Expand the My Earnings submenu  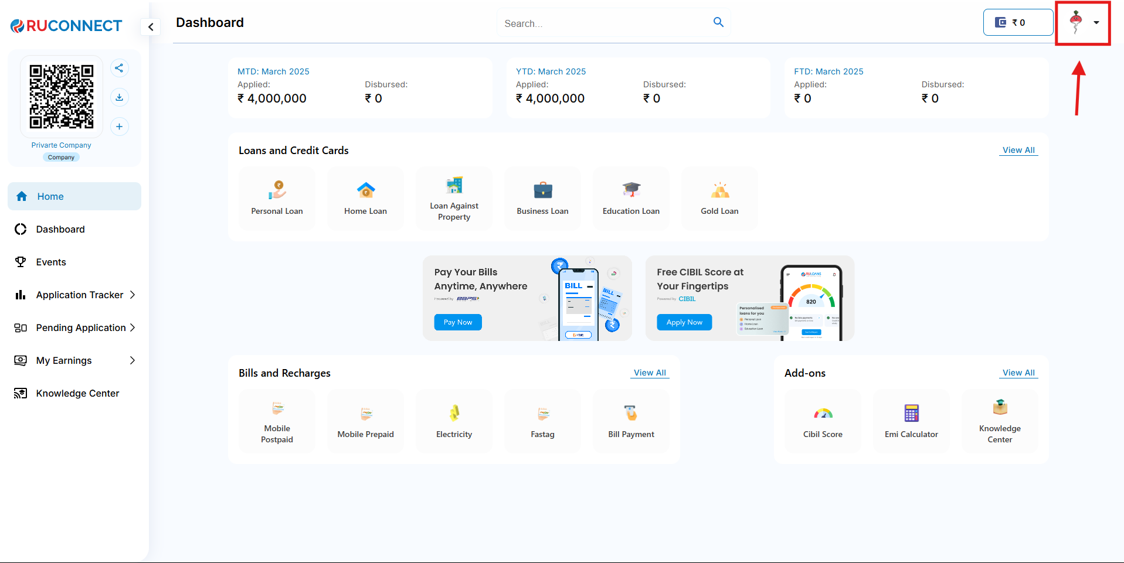click(74, 360)
